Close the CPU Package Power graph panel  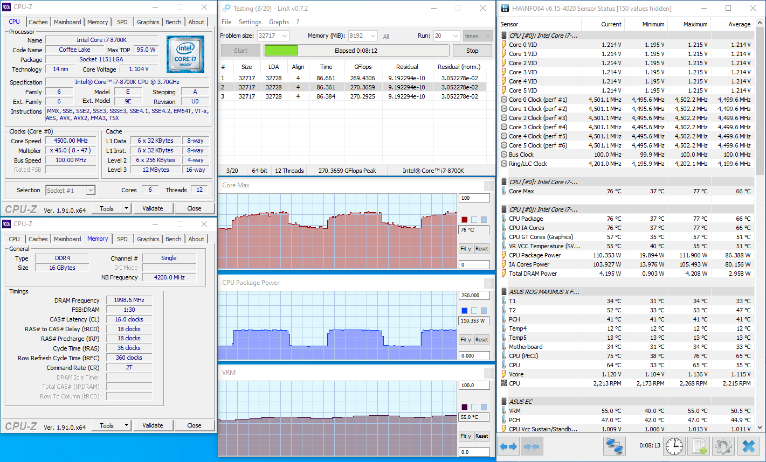click(488, 283)
